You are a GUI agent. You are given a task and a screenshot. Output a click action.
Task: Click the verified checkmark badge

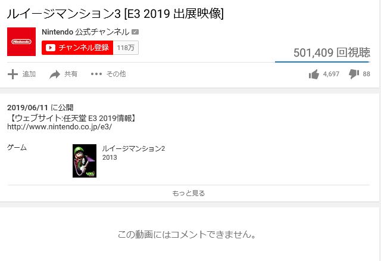point(135,32)
